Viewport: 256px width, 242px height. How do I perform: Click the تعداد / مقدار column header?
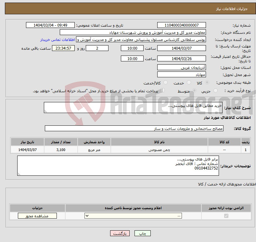pos(61,142)
